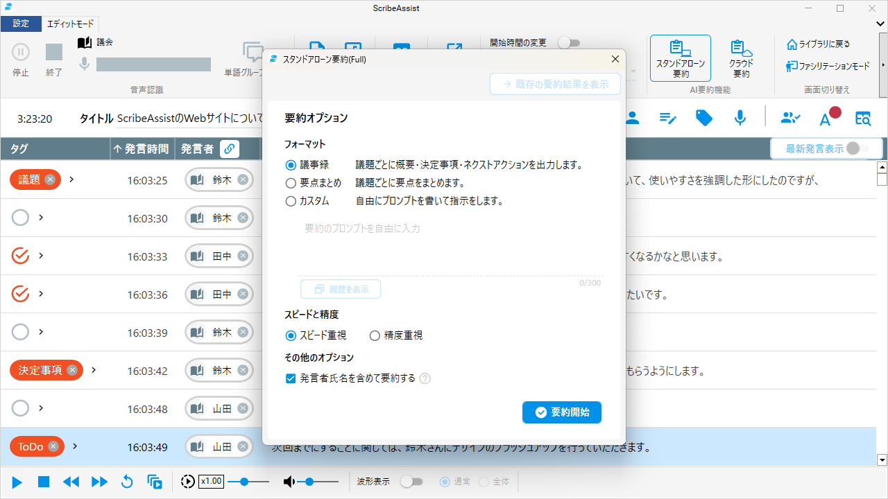Open the text edit icon with red notification badge
Screen dimensions: 888x499
(x=827, y=118)
